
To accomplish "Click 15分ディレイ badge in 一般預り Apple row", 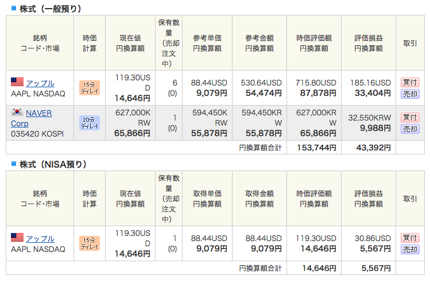I will click(x=90, y=88).
